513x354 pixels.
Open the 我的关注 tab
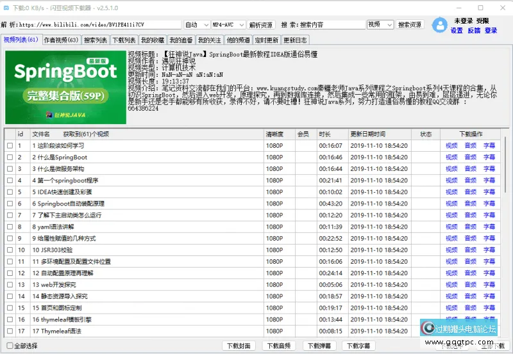click(x=210, y=40)
